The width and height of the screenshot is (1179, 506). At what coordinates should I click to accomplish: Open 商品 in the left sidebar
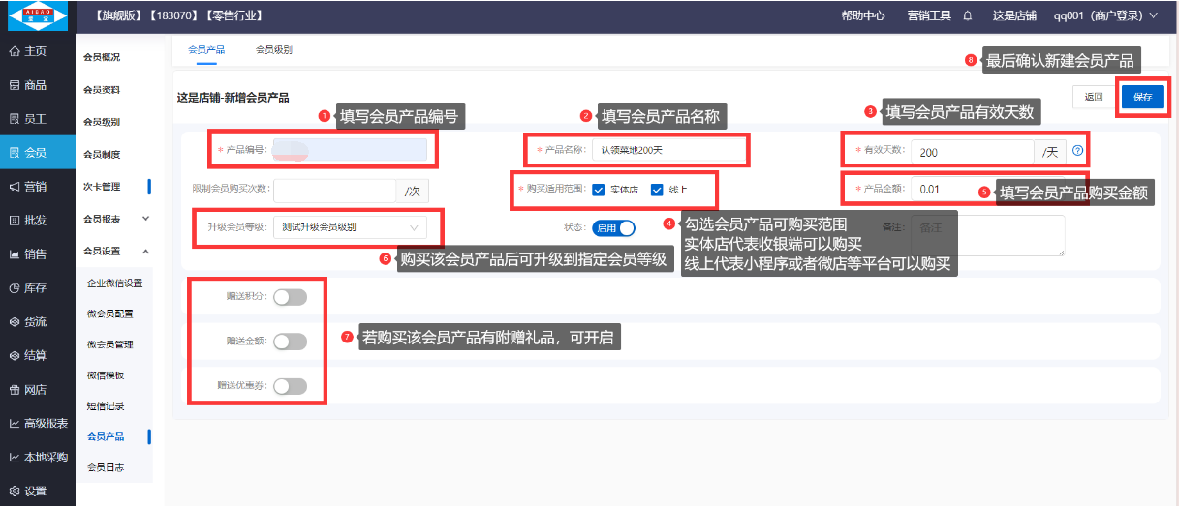pyautogui.click(x=28, y=85)
